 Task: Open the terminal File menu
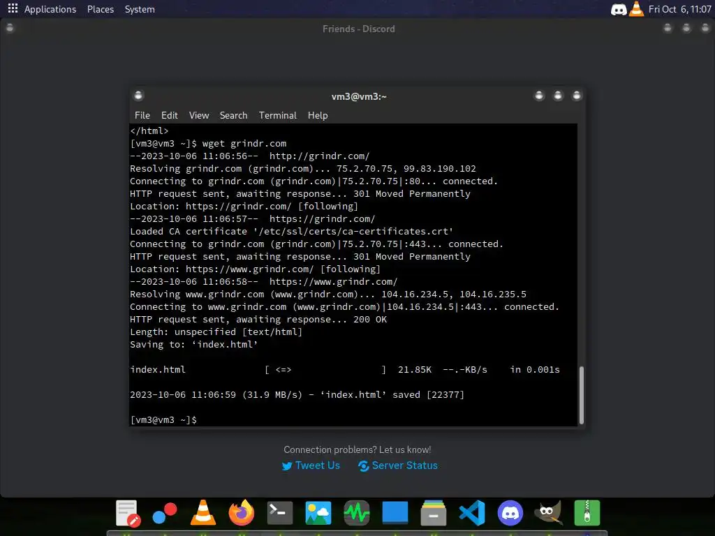pos(142,115)
